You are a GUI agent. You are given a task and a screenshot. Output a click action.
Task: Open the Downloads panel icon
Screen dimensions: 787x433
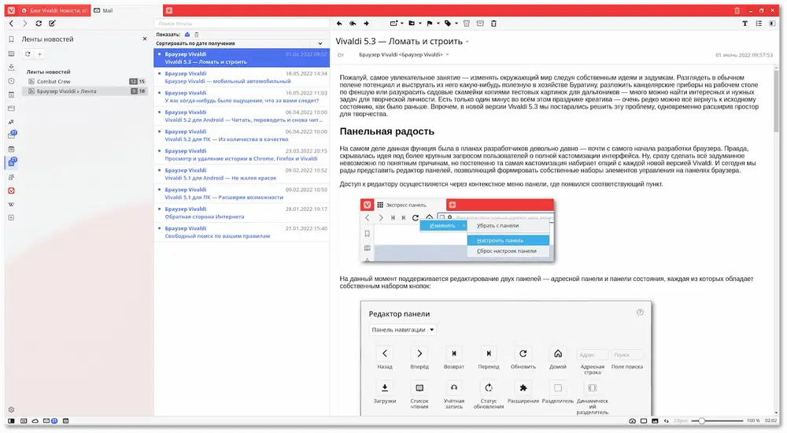click(x=11, y=67)
